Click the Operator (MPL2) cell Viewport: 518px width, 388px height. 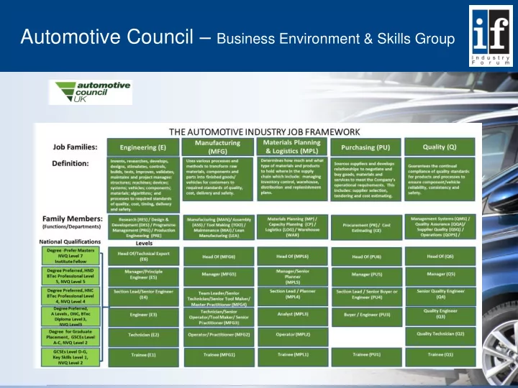[x=293, y=337]
